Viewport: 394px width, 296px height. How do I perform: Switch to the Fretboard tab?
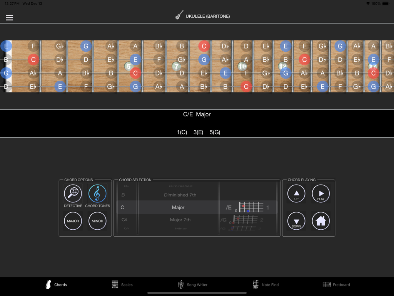(336, 284)
